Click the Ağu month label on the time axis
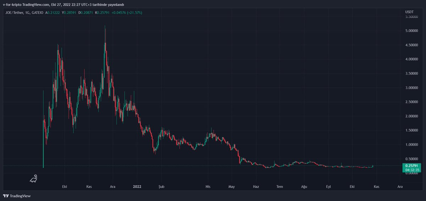This screenshot has height=201, width=426. click(x=304, y=186)
